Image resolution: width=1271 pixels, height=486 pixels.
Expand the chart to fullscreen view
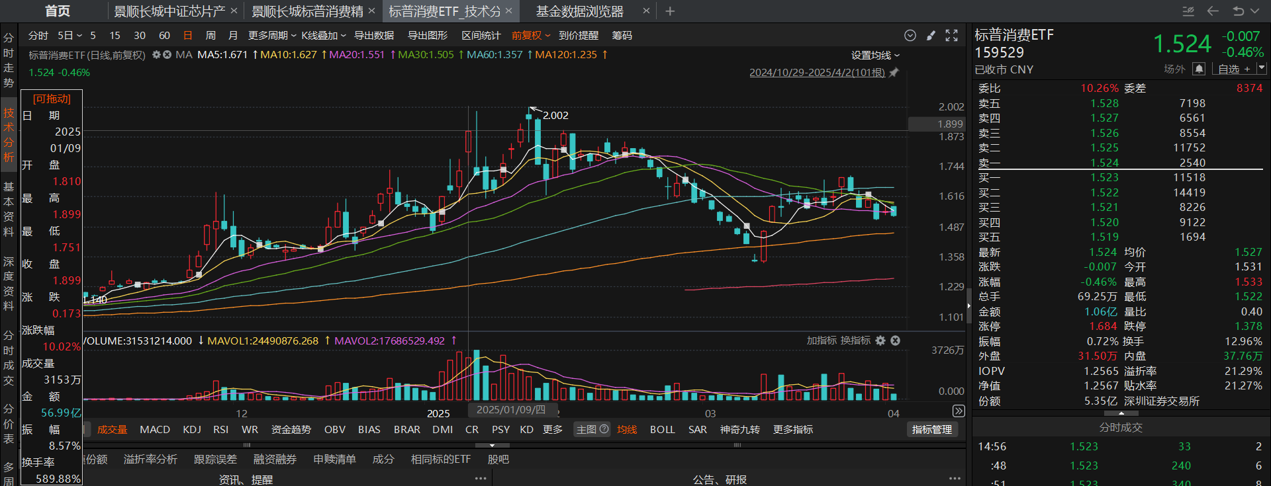[x=951, y=36]
